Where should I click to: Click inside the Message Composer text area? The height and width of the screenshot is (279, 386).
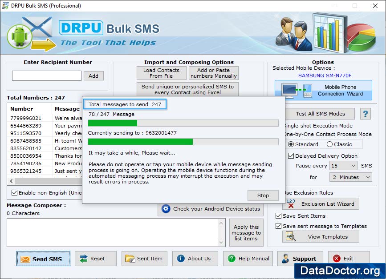[113, 233]
